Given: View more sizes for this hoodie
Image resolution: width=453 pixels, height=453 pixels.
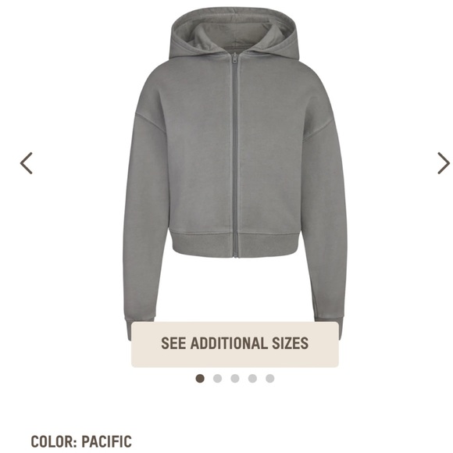Looking at the screenshot, I should [x=235, y=344].
